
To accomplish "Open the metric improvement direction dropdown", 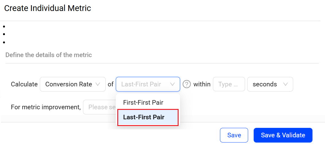I will pyautogui.click(x=99, y=107).
